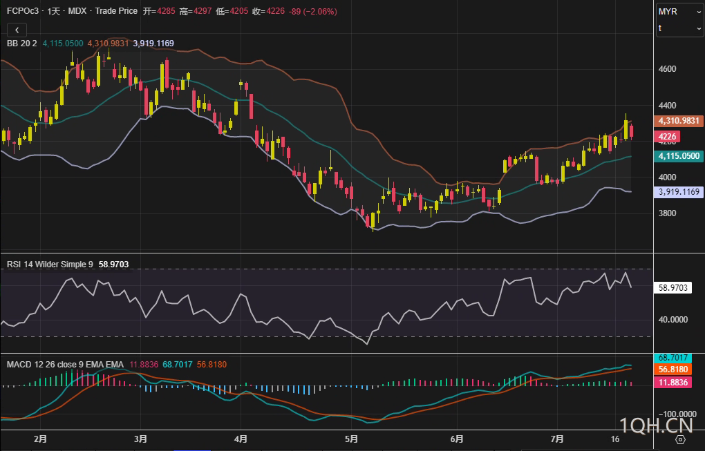Select the BB 20 2 indicator label

pos(22,43)
